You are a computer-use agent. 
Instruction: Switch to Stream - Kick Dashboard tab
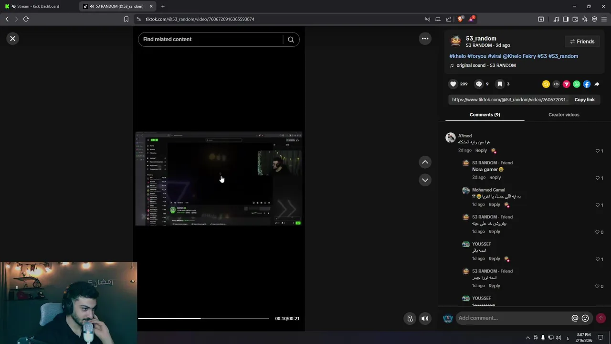[x=39, y=6]
